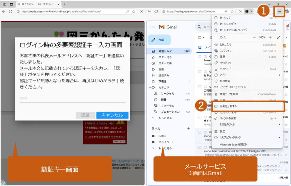This screenshot has height=186, width=291.
Task: Compose mail with the 作成 button
Action: click(x=159, y=40)
